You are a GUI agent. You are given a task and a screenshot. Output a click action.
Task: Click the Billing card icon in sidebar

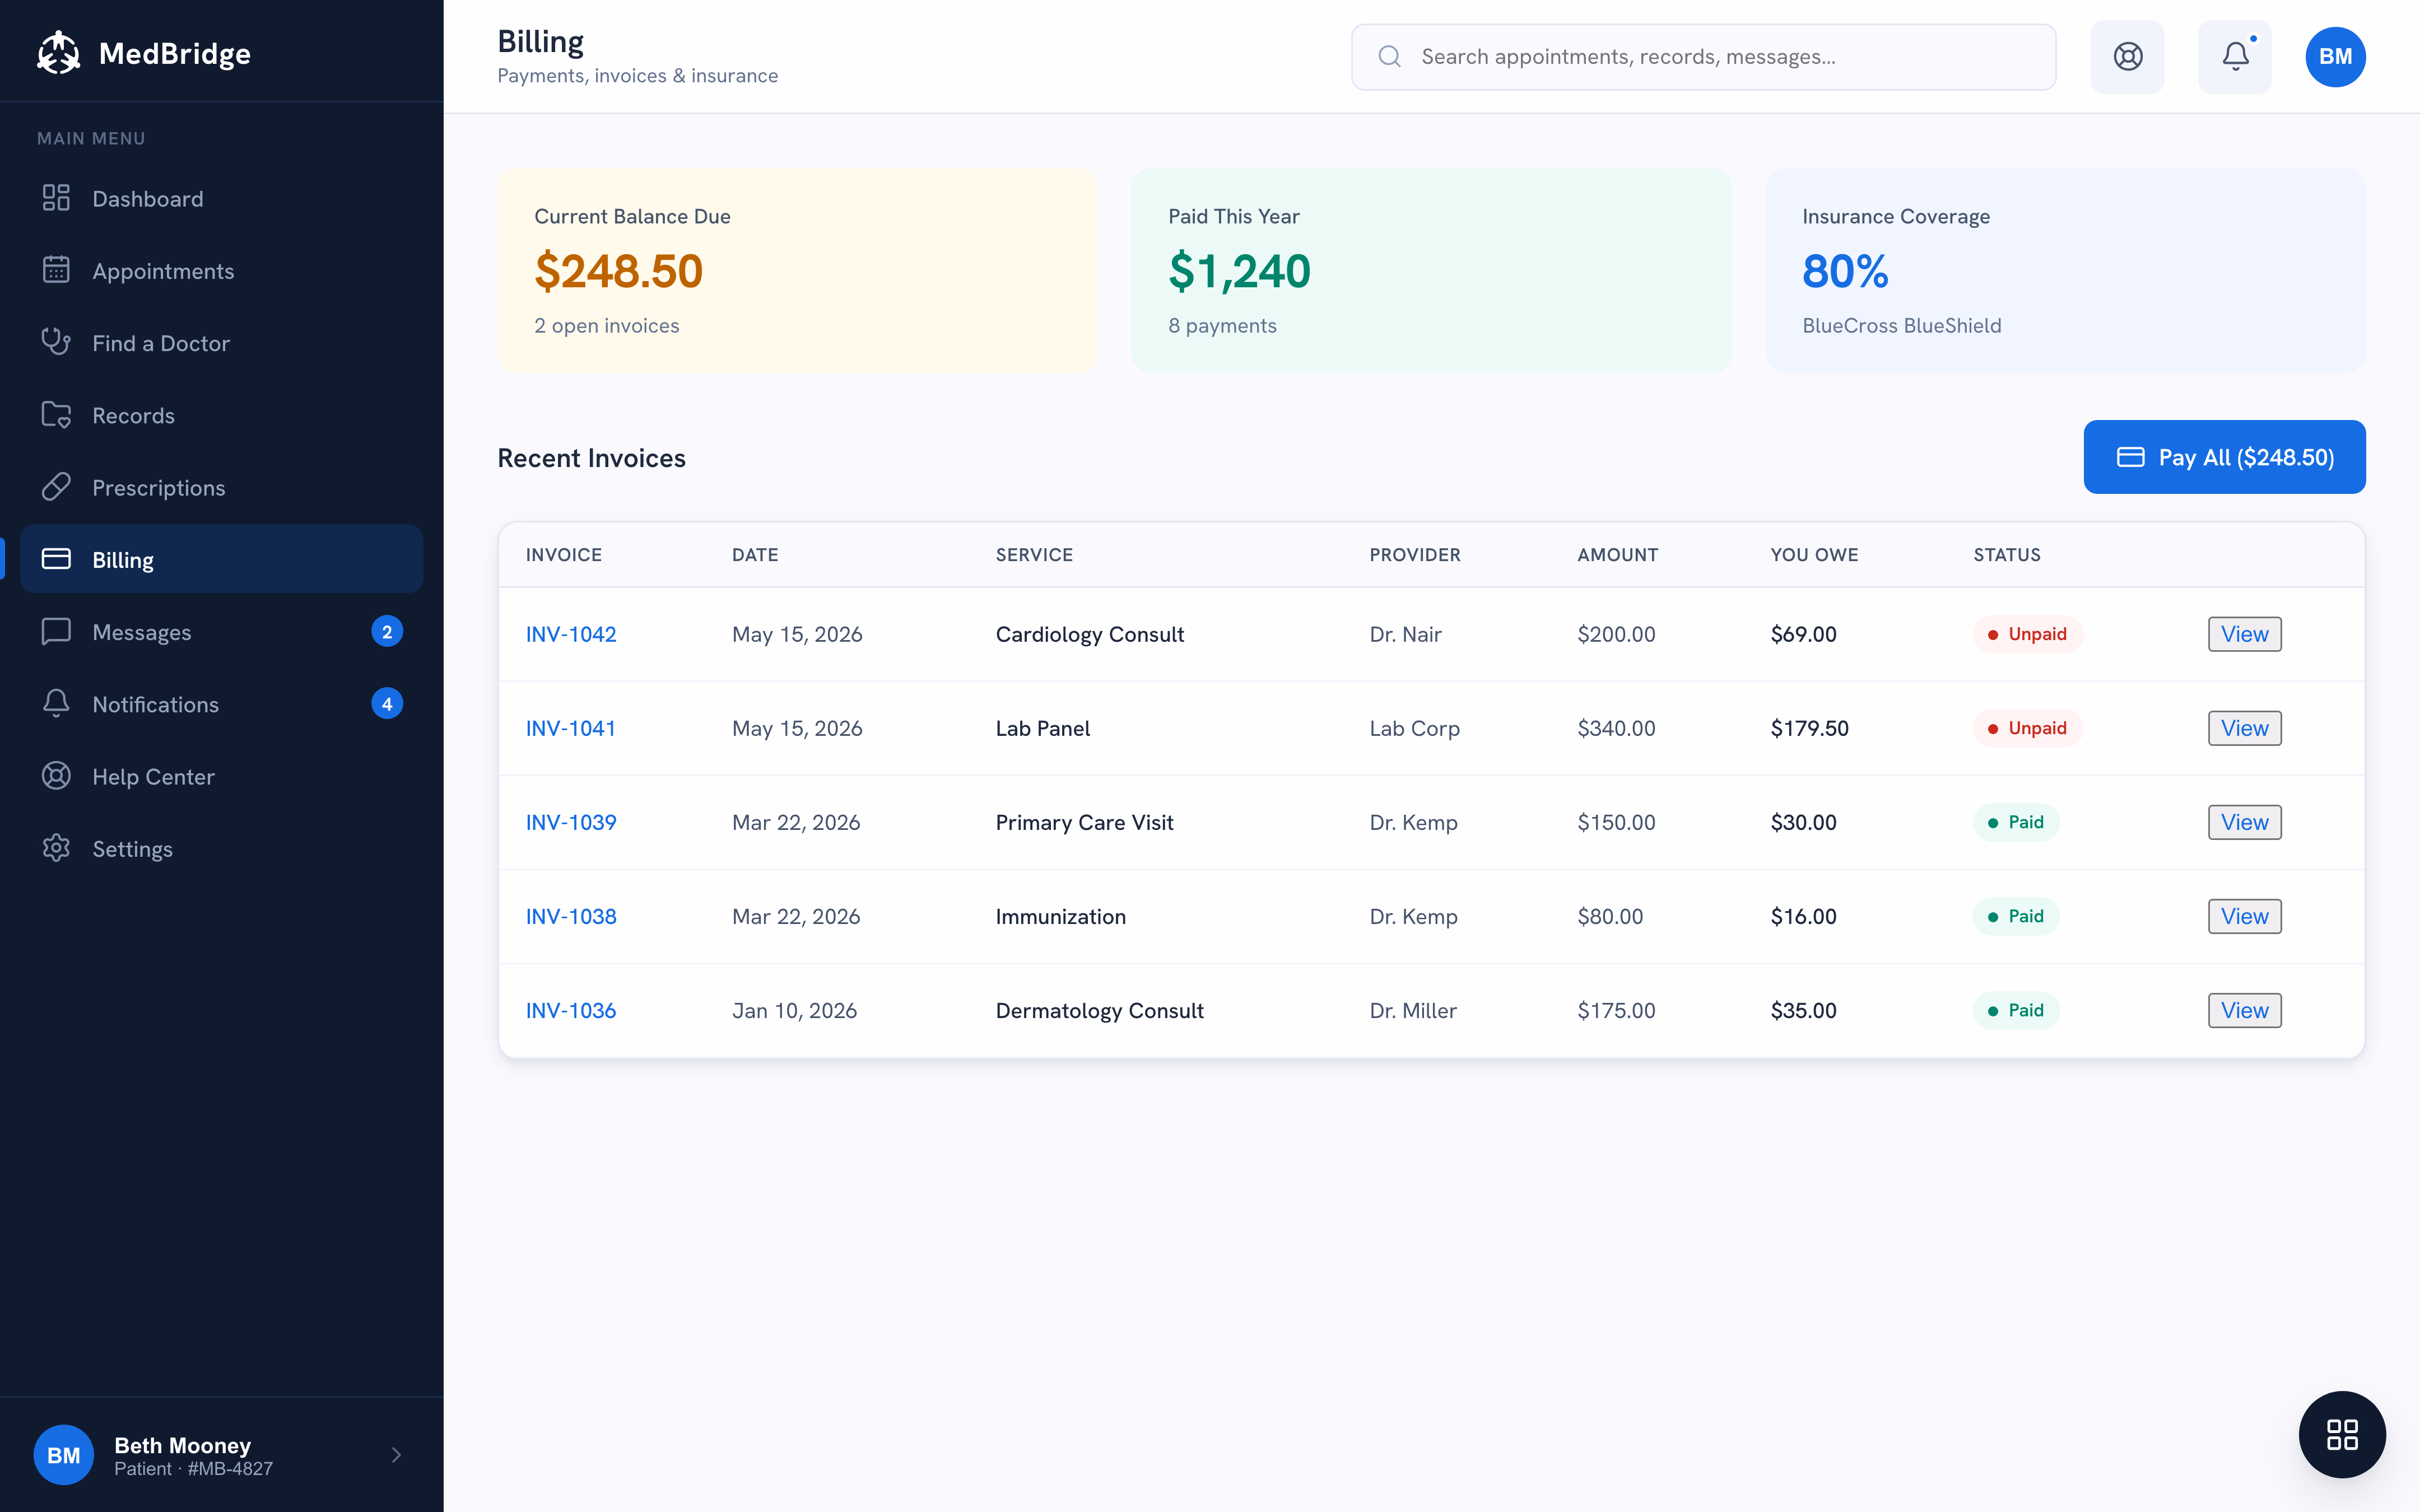click(56, 559)
